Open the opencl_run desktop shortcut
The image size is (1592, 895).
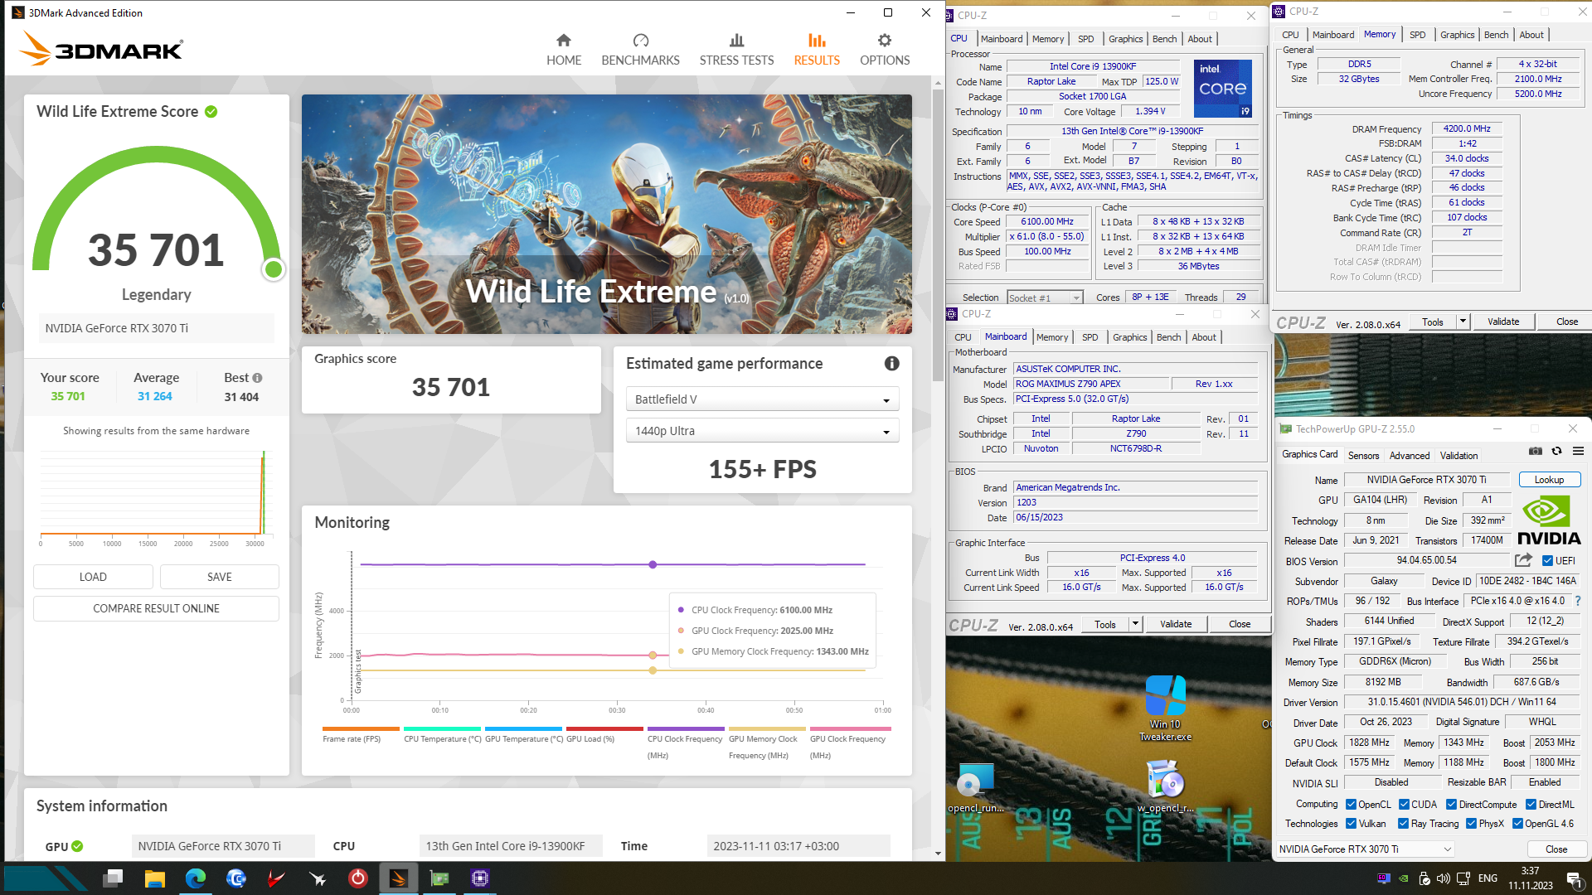(975, 788)
